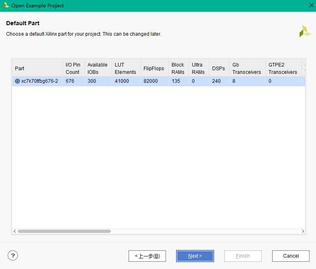Sort by the Ultra RAMs column header
This screenshot has width=316, height=269.
coord(199,68)
